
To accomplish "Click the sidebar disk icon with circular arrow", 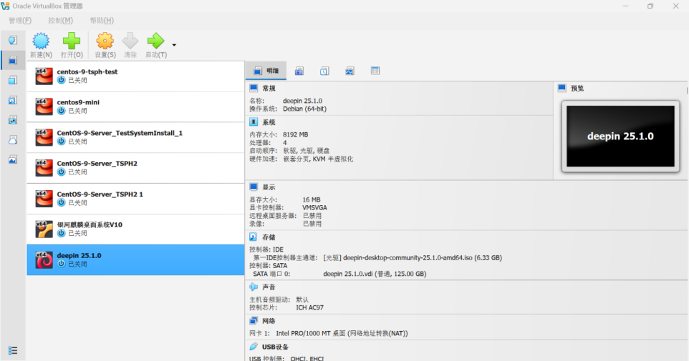I will click(x=13, y=100).
